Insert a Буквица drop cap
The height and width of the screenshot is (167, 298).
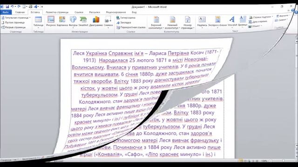[x=243, y=21]
